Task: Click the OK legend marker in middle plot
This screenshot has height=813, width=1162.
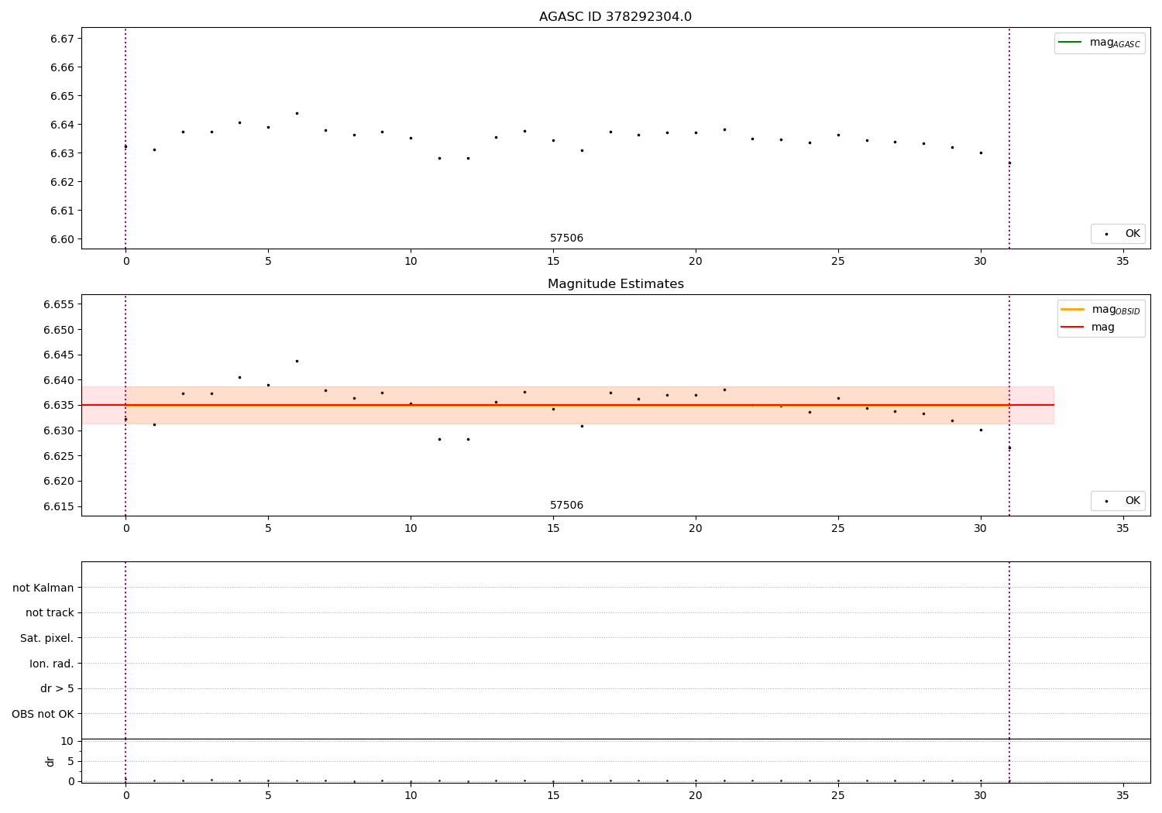Action: pos(1106,501)
